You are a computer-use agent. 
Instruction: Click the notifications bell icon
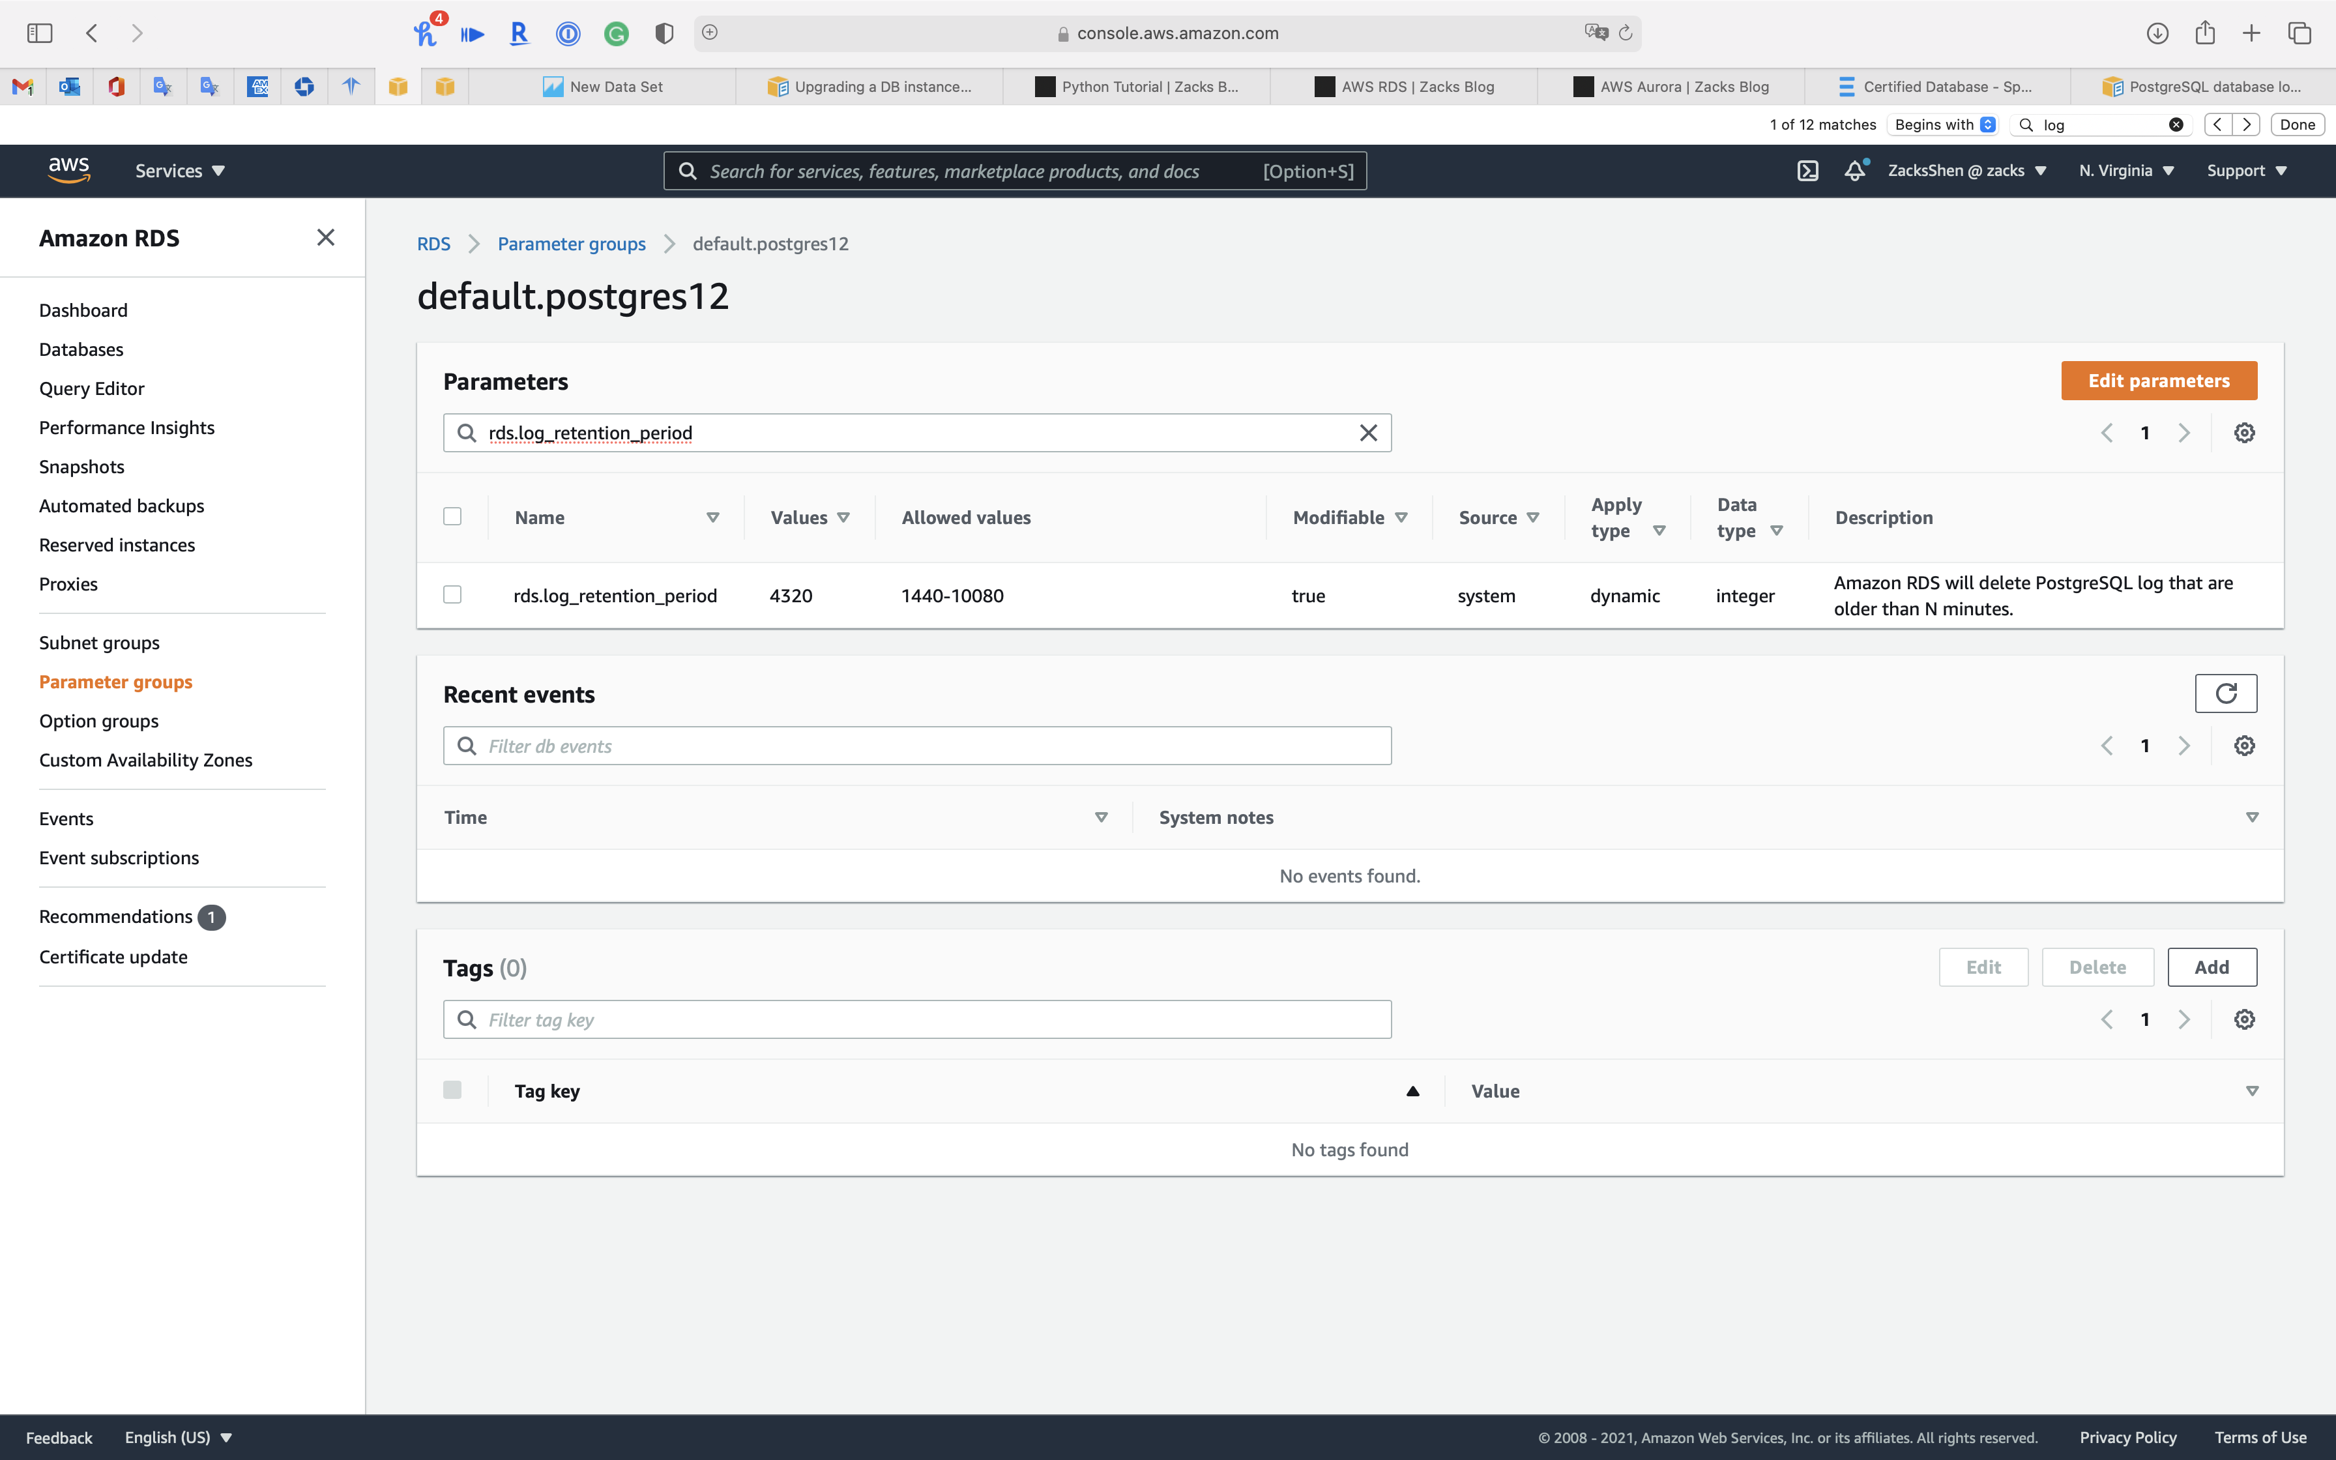tap(1854, 171)
